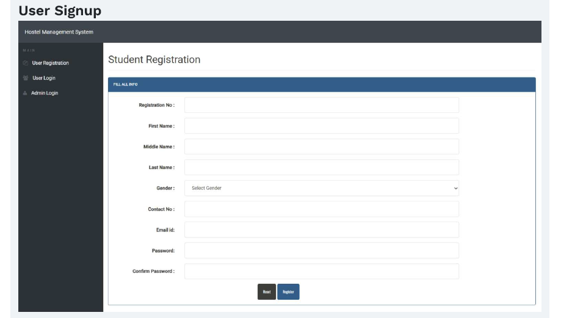Click the User Login sidebar icon
This screenshot has height=318, width=561.
pyautogui.click(x=26, y=78)
